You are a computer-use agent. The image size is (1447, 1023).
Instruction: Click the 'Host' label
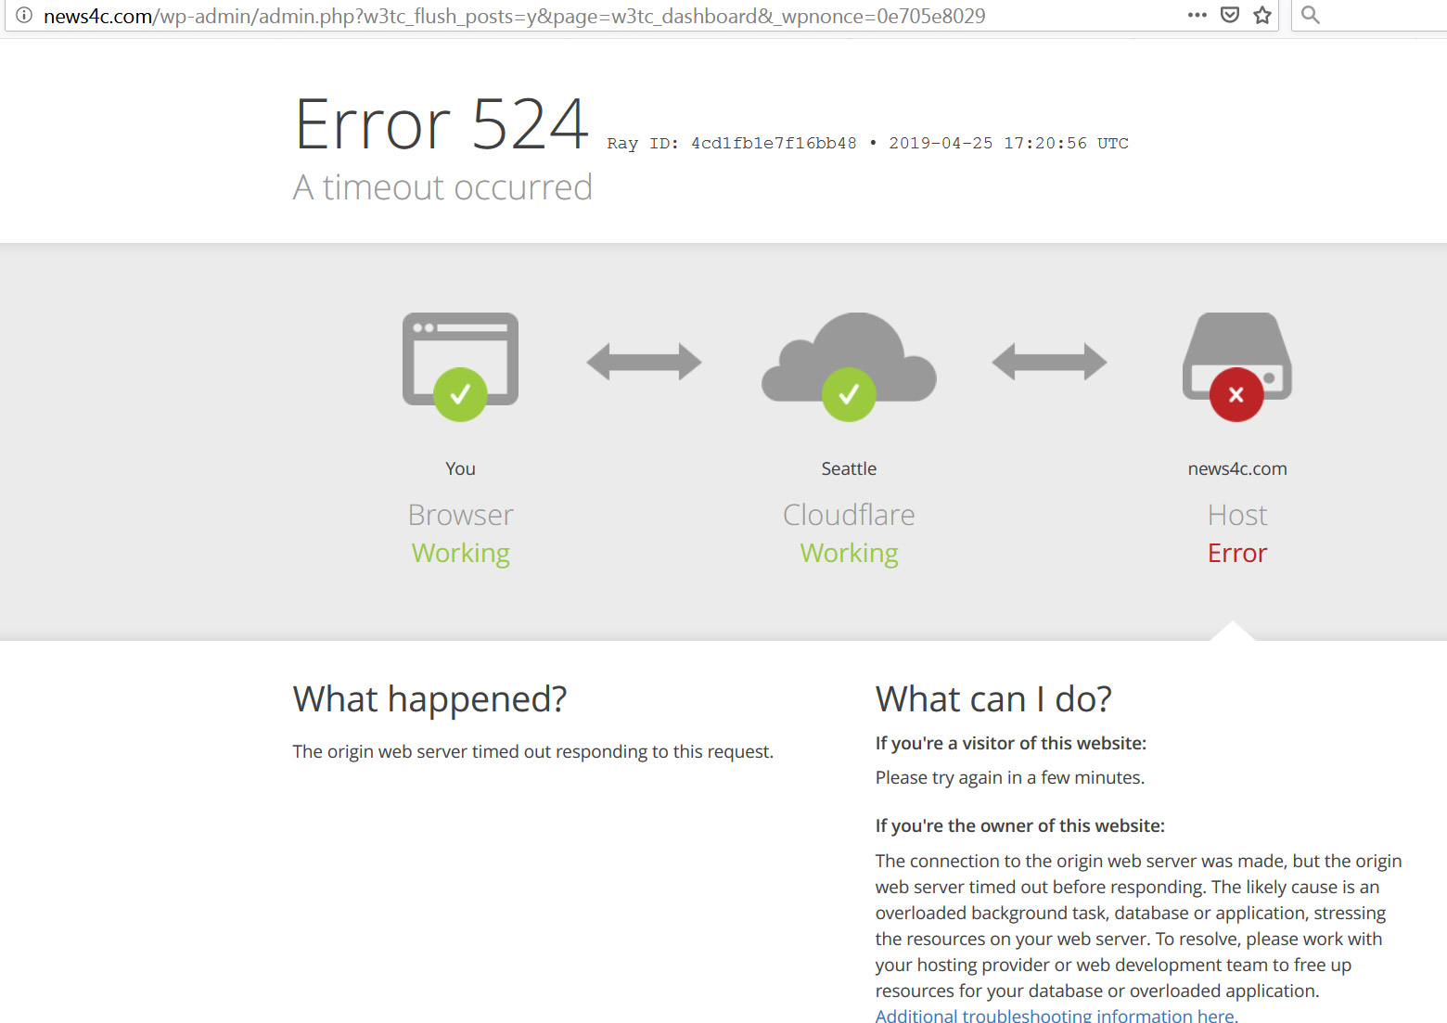point(1237,515)
